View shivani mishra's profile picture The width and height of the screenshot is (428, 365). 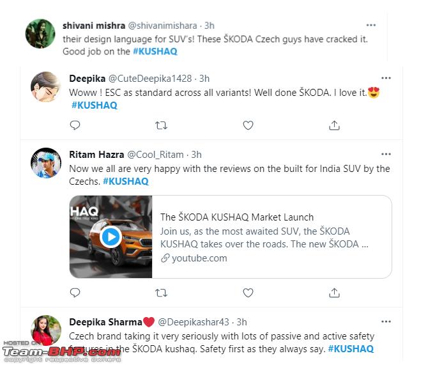tap(40, 34)
